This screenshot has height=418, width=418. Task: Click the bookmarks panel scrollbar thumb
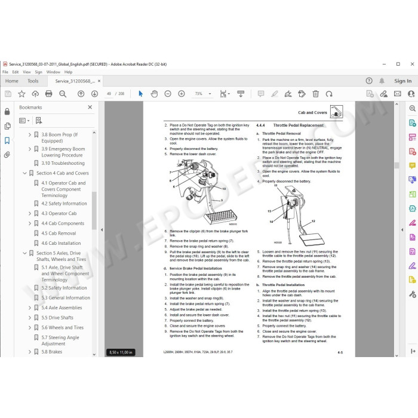[x=94, y=210]
